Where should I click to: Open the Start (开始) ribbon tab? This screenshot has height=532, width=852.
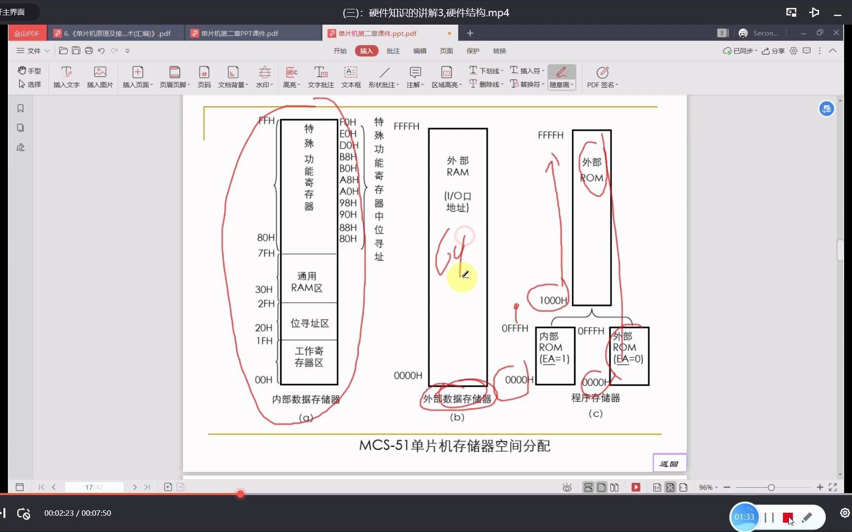340,51
